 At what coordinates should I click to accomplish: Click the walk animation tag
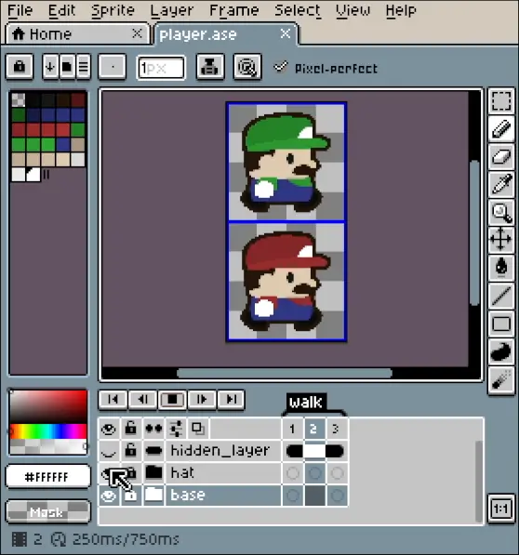pos(306,403)
